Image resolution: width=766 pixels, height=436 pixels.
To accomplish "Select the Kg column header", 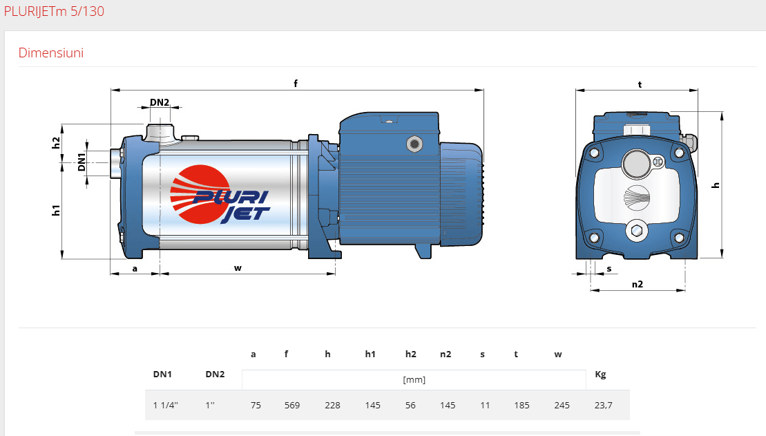I will point(600,374).
